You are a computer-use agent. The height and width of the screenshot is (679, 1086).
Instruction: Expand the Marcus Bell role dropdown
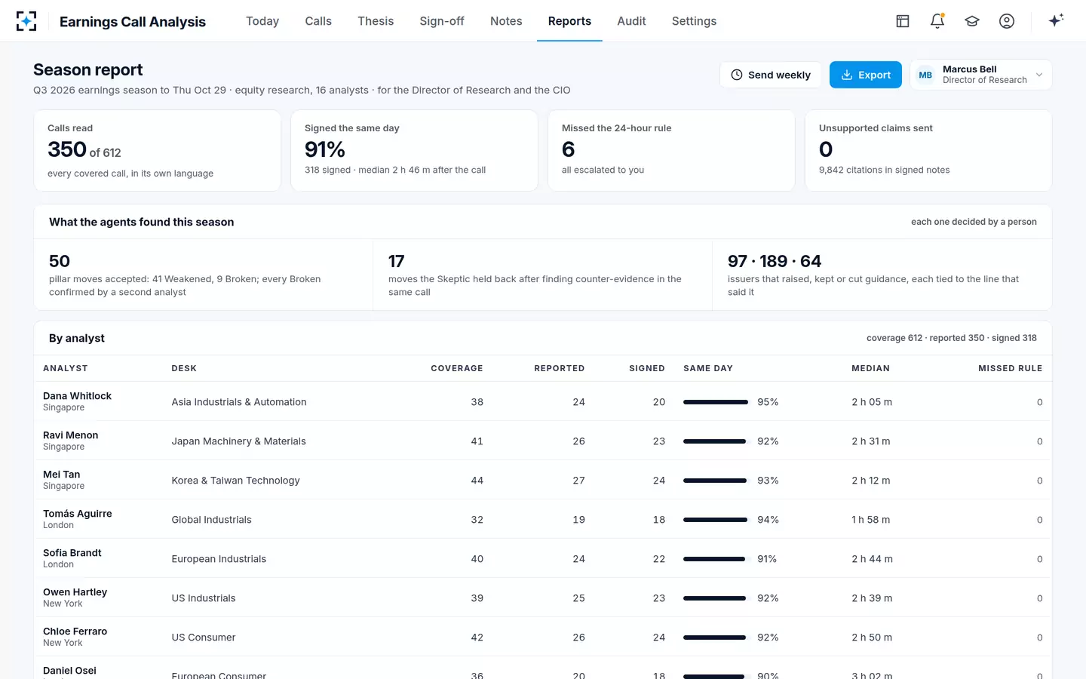pos(981,75)
